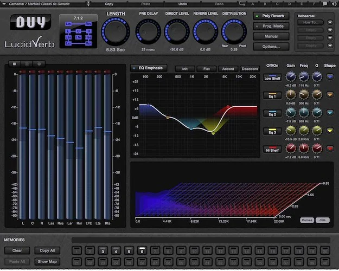The image size is (339, 271).
Task: Click the PRE DELAY knob
Action: pos(148,32)
